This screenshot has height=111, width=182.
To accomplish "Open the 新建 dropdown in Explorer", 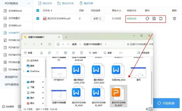I will pos(29,53).
